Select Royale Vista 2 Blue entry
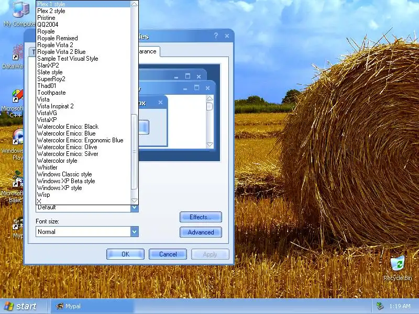The image size is (419, 314). click(x=83, y=52)
